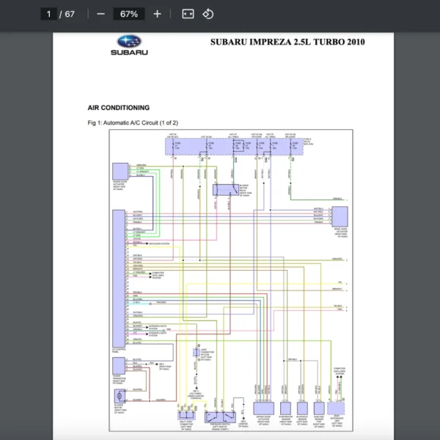Screen dimensions: 440x440
Task: Click the body integrated unit box
Action: pyautogui.click(x=337, y=408)
